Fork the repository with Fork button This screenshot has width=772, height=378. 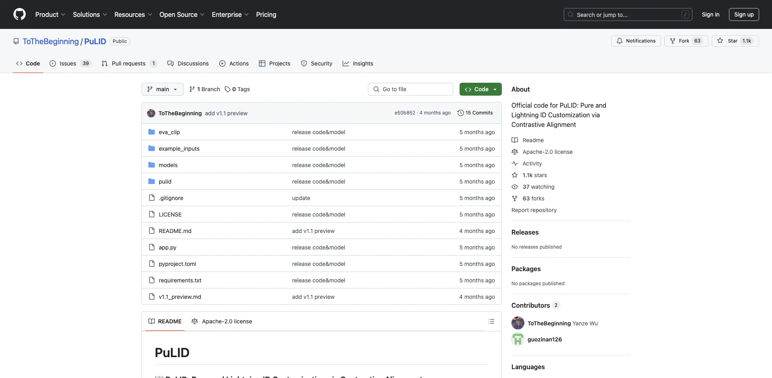tap(686, 41)
